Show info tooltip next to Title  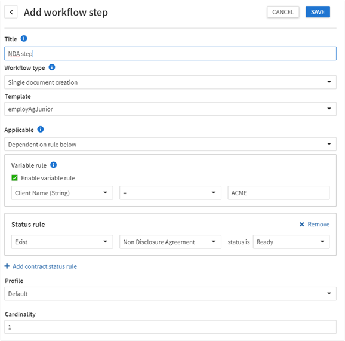(x=24, y=39)
